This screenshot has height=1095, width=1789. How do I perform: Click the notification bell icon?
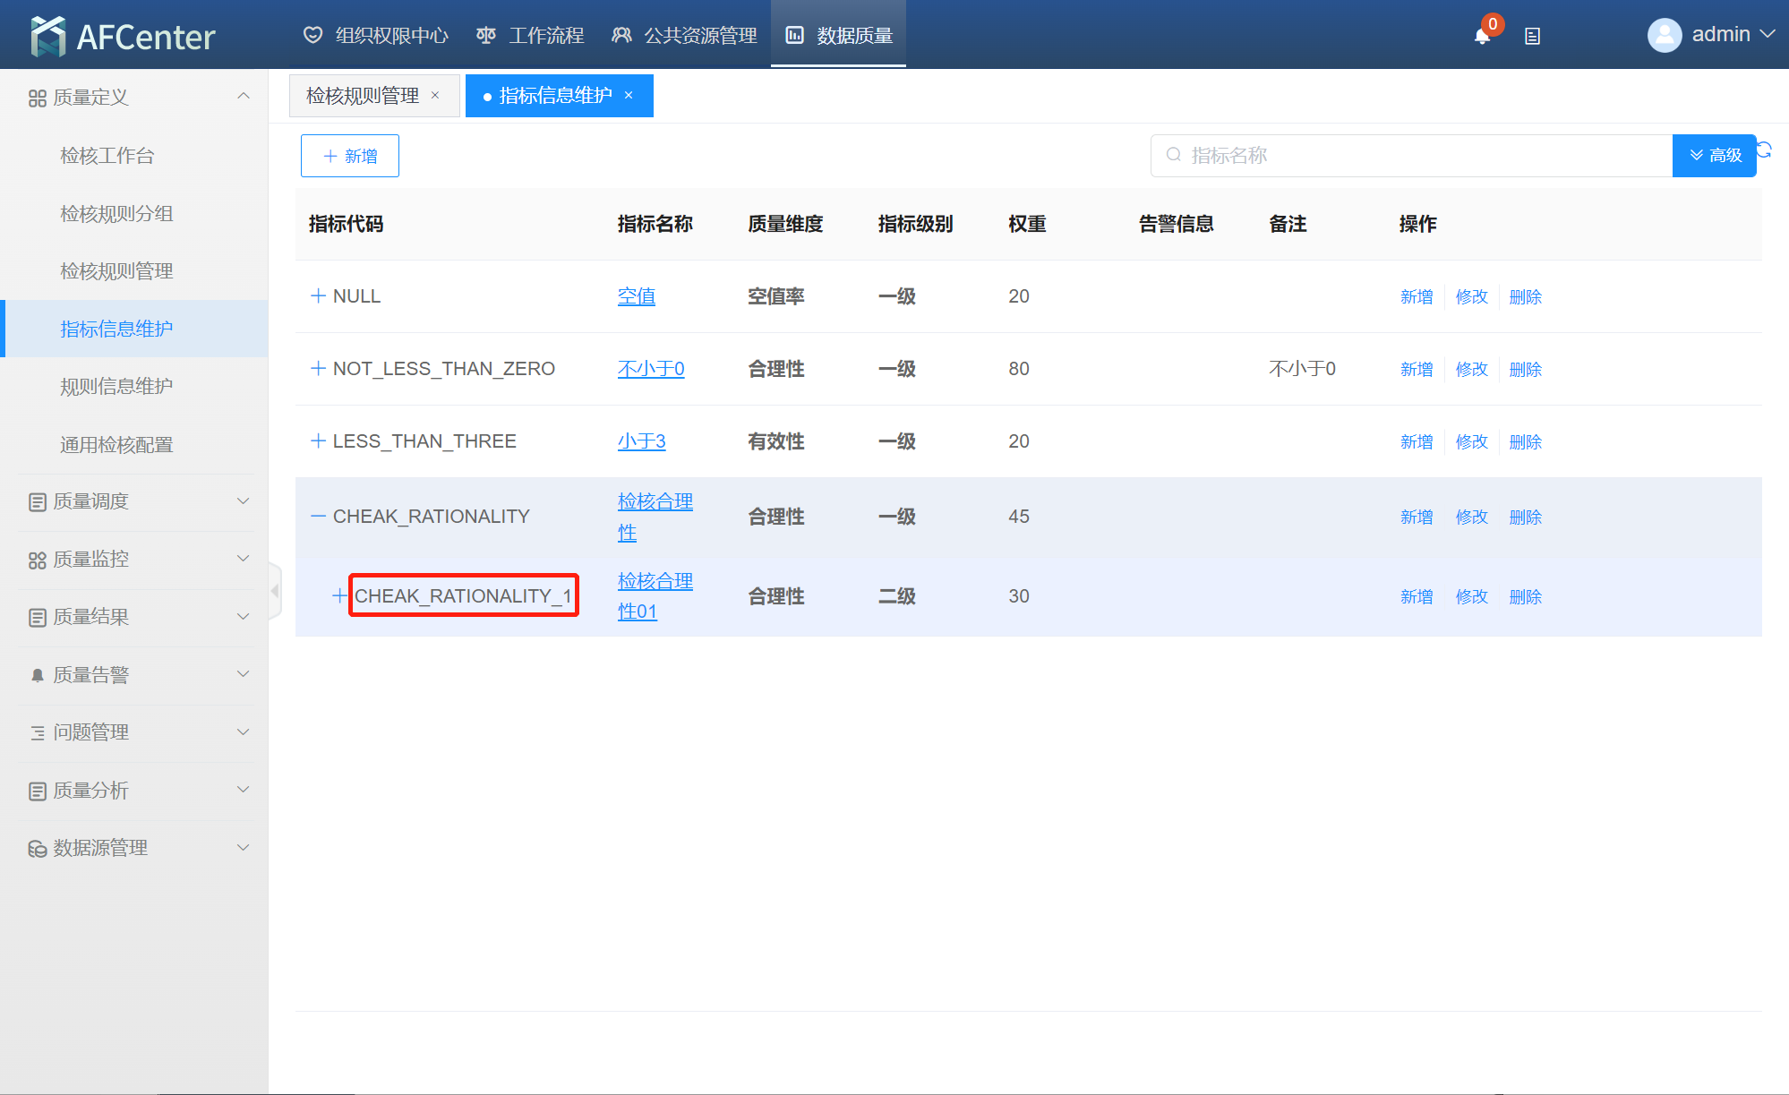pos(1482,36)
